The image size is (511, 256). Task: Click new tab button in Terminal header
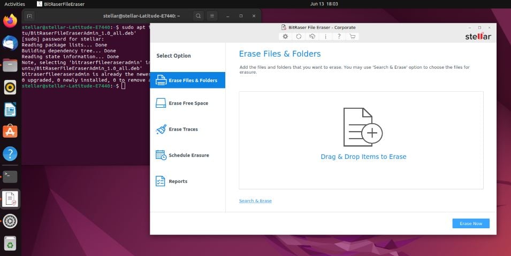click(29, 15)
